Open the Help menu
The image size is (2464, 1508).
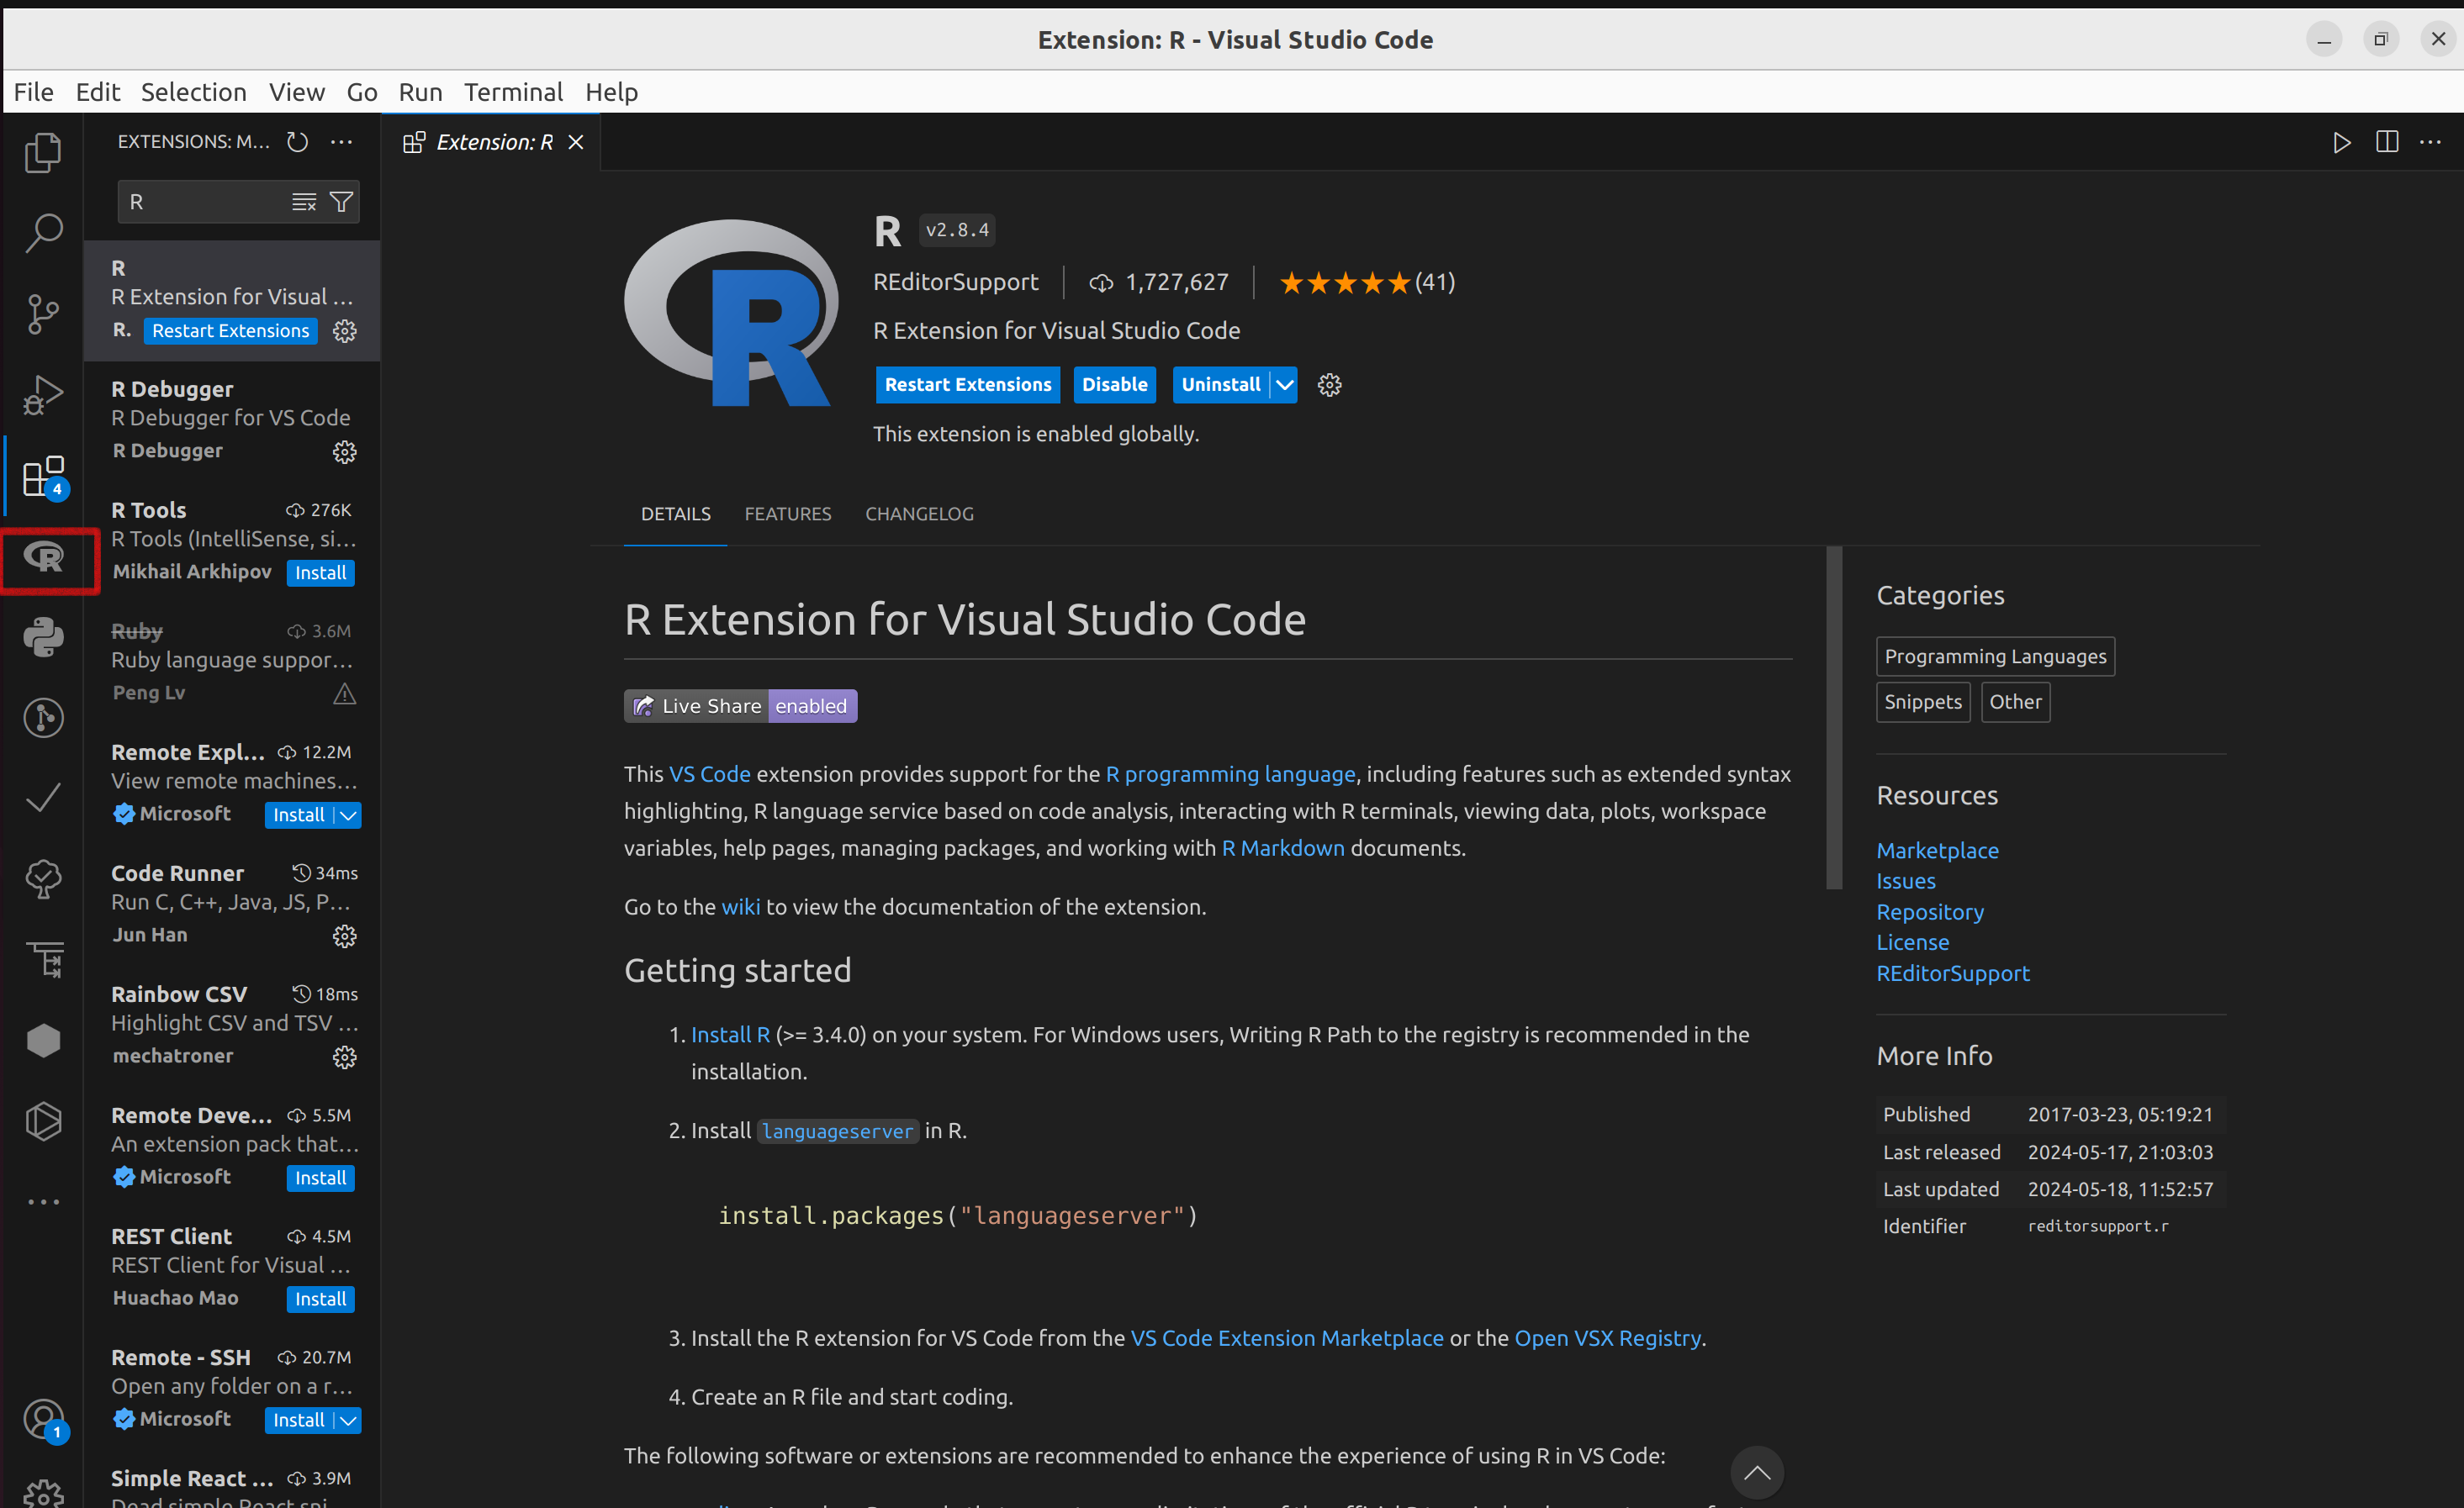coord(611,92)
